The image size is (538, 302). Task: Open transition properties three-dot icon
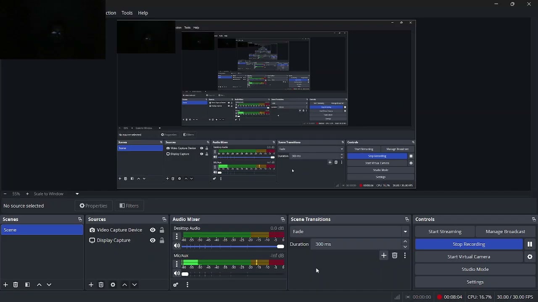[405, 255]
